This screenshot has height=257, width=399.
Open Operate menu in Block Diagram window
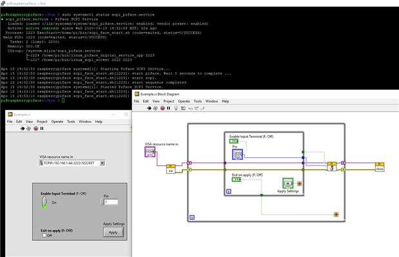[x=184, y=101]
